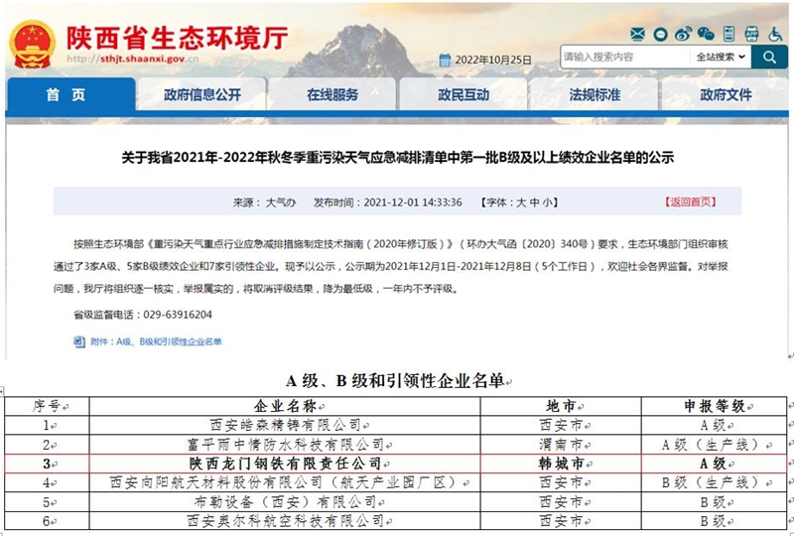The image size is (794, 536).
Task: Open the 法规标准 tab
Action: [595, 95]
